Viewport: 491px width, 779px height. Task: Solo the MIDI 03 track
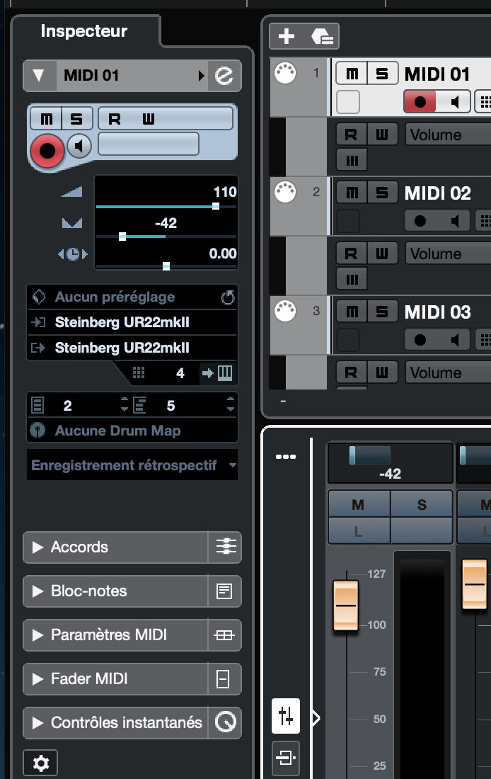coord(382,312)
